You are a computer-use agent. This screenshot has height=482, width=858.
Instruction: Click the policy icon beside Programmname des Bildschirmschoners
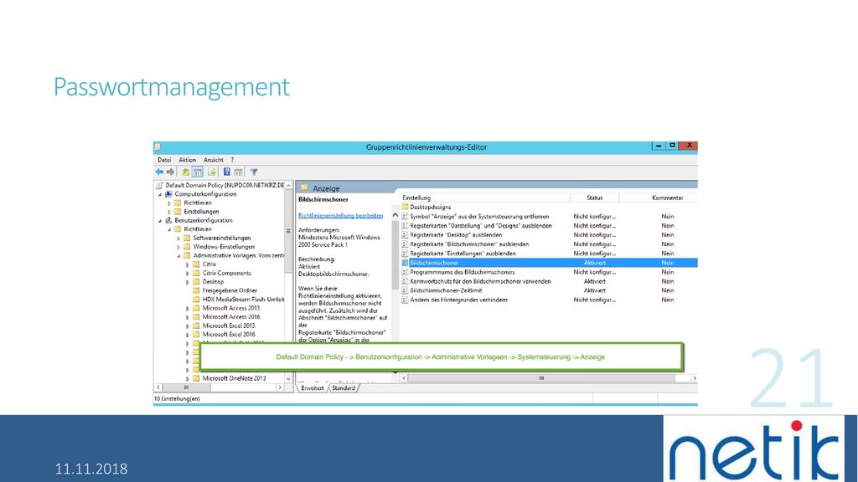(x=405, y=272)
